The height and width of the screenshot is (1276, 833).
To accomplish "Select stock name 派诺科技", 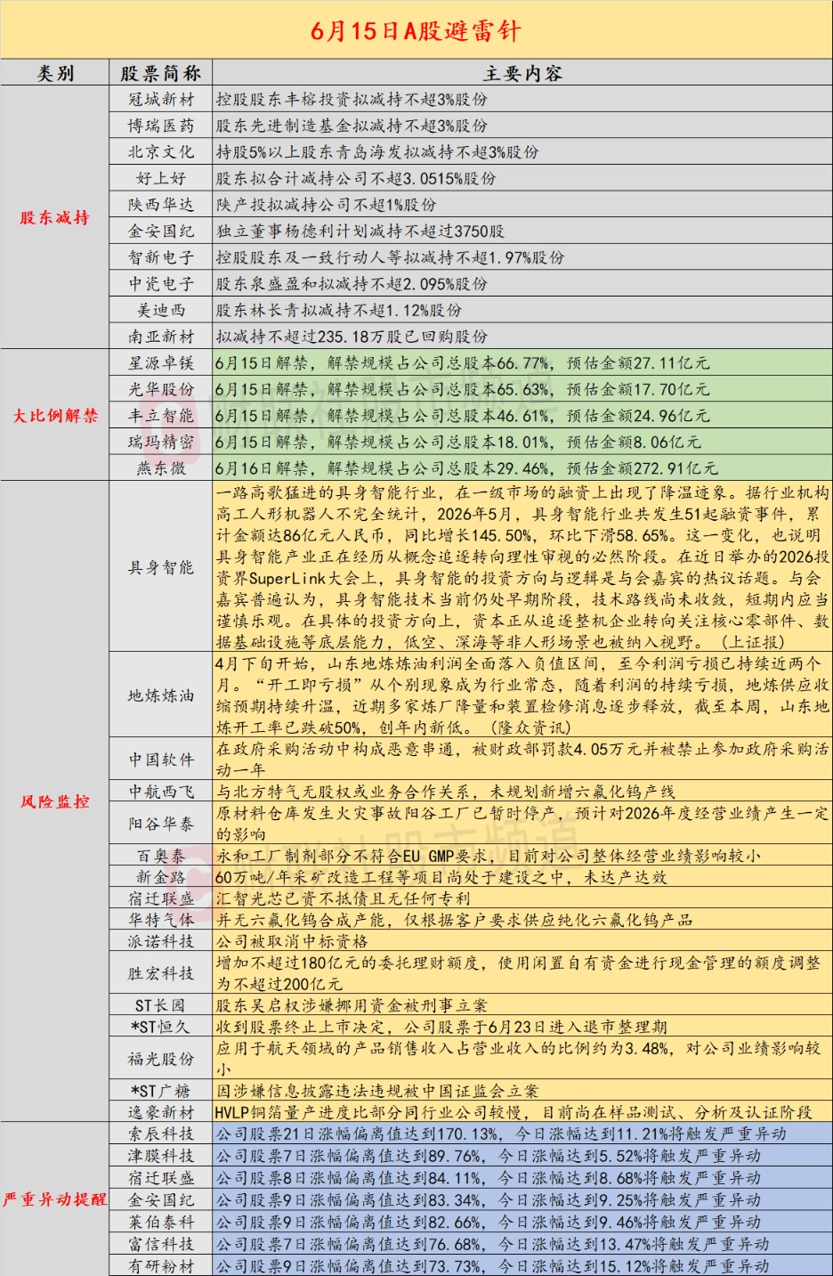I will coord(161,941).
